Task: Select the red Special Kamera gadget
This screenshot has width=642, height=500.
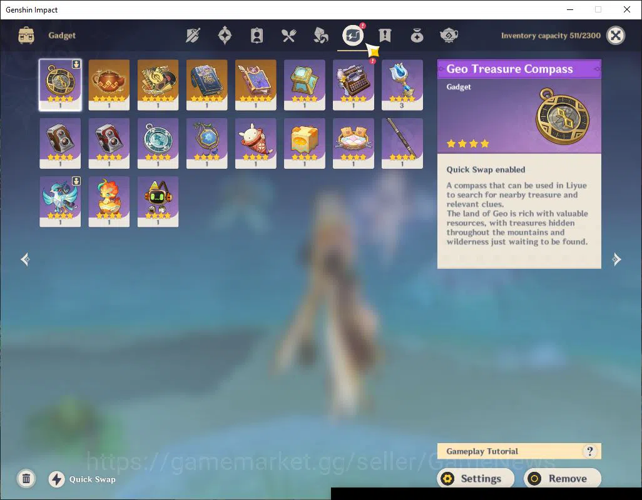Action: coord(109,144)
